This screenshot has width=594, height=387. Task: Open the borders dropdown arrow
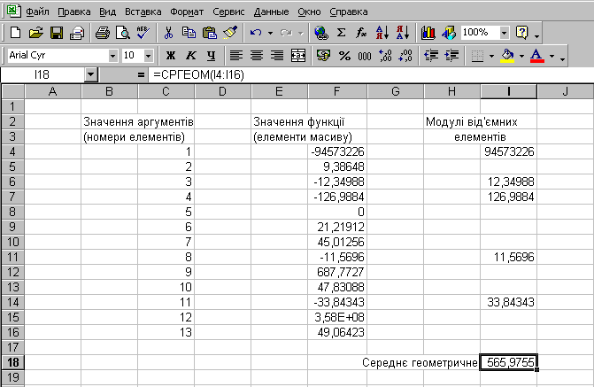(491, 56)
